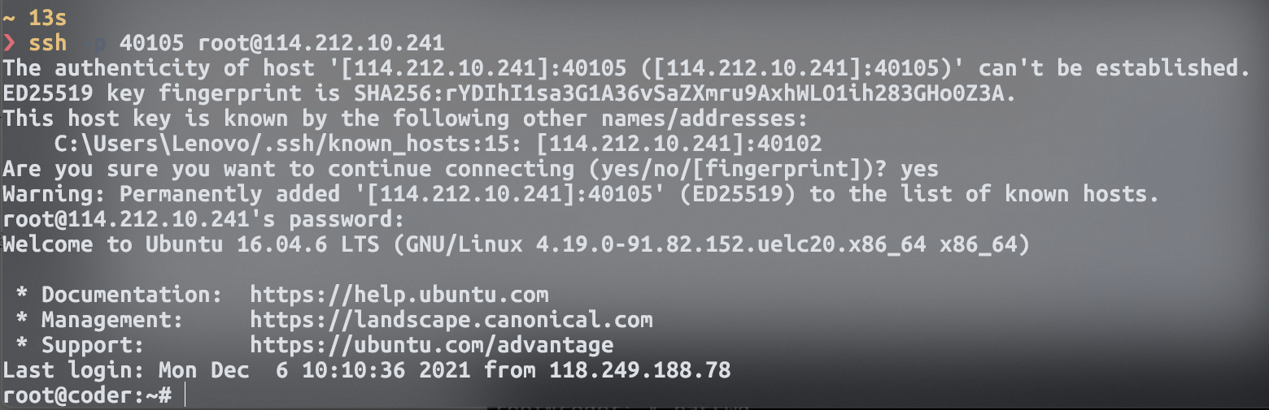This screenshot has width=1269, height=410.
Task: Open the landscape.canonical.com management link
Action: tap(451, 320)
